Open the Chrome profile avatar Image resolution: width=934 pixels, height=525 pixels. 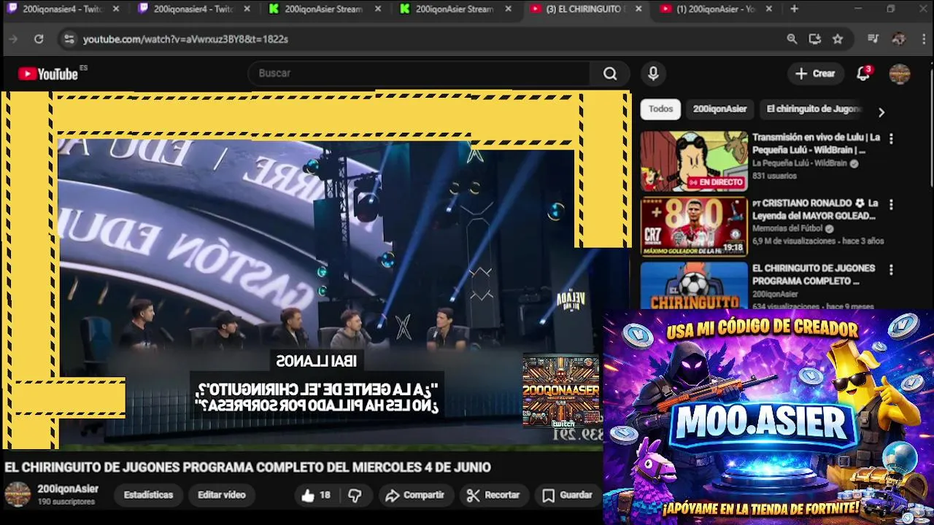pos(899,39)
